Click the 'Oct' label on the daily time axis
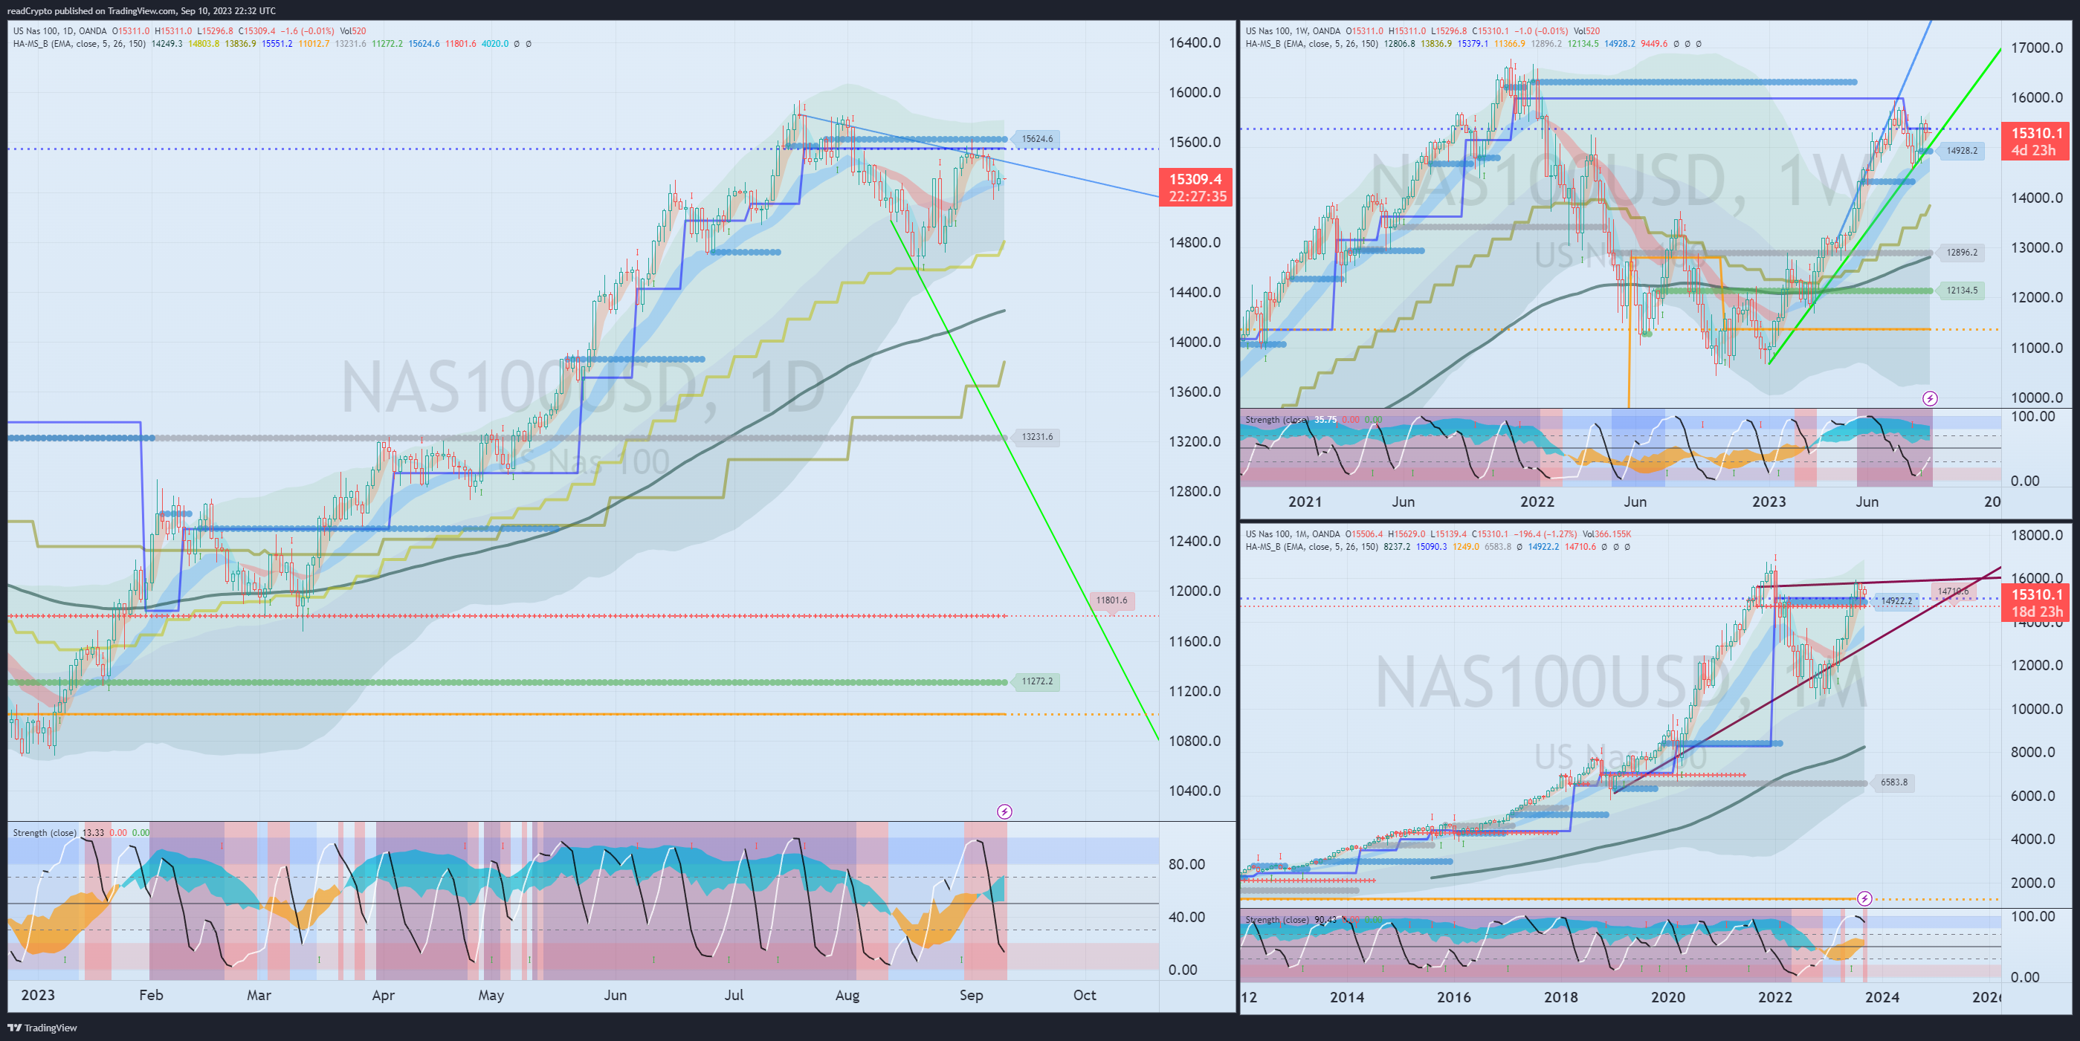 tap(1085, 995)
